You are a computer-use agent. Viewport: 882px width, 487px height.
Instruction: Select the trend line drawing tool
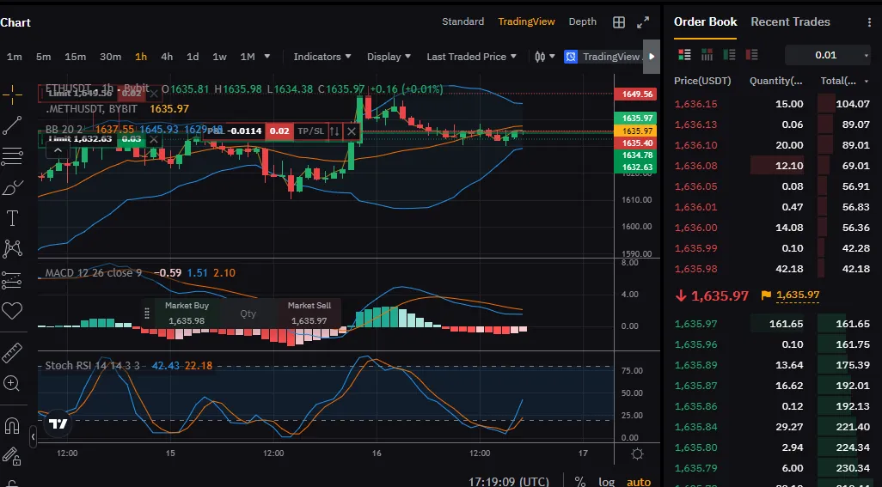[12, 125]
